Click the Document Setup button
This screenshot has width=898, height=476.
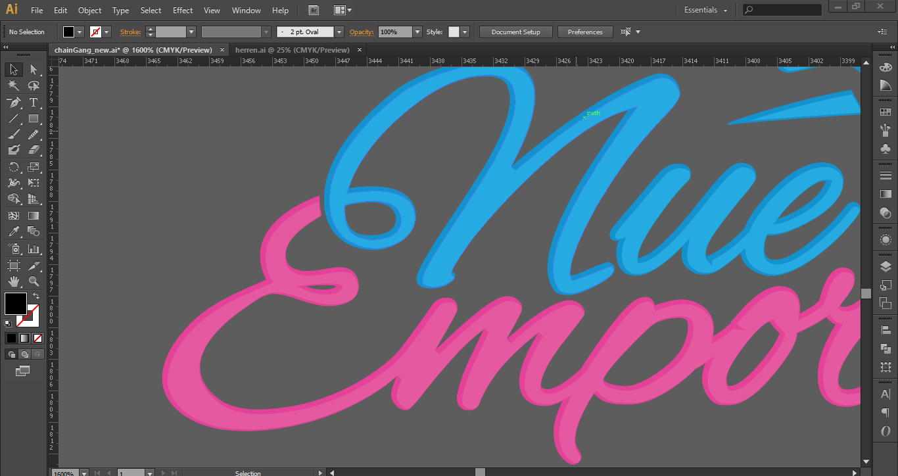(515, 32)
